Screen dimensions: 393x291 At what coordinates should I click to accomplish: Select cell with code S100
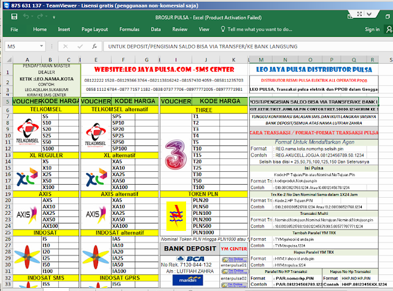pyautogui.click(x=50, y=149)
